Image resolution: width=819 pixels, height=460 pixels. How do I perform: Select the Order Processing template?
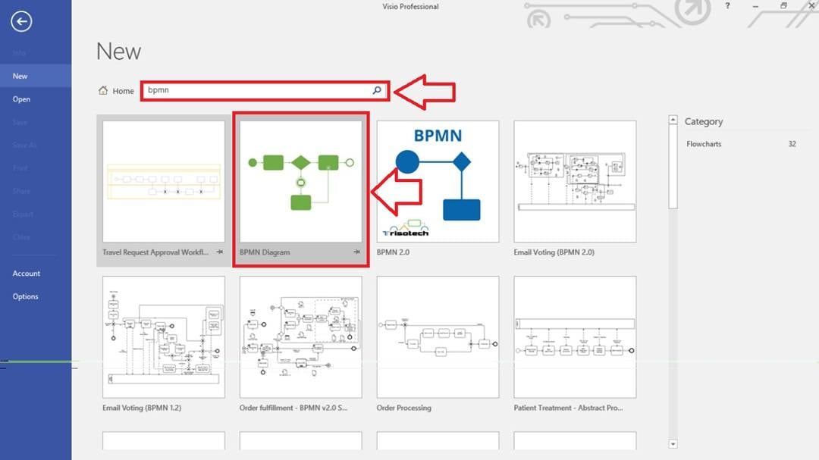coord(437,337)
